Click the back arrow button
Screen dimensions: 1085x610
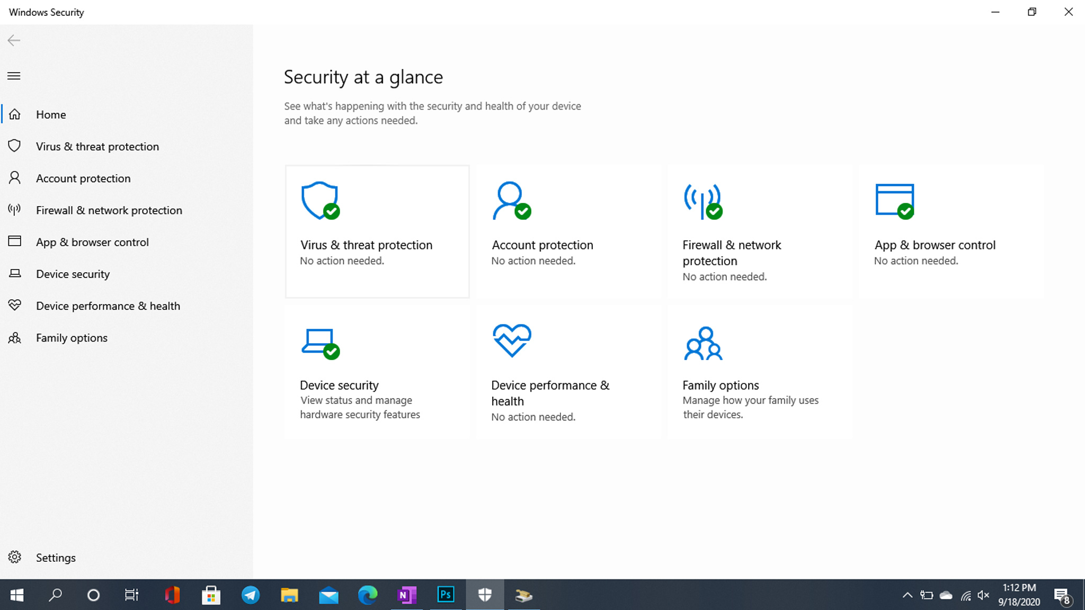[14, 40]
